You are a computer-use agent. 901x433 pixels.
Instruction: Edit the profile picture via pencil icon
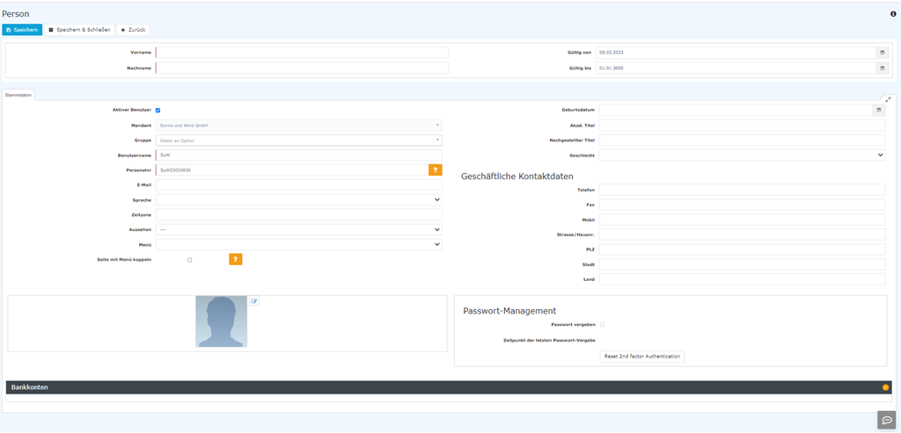tap(254, 301)
